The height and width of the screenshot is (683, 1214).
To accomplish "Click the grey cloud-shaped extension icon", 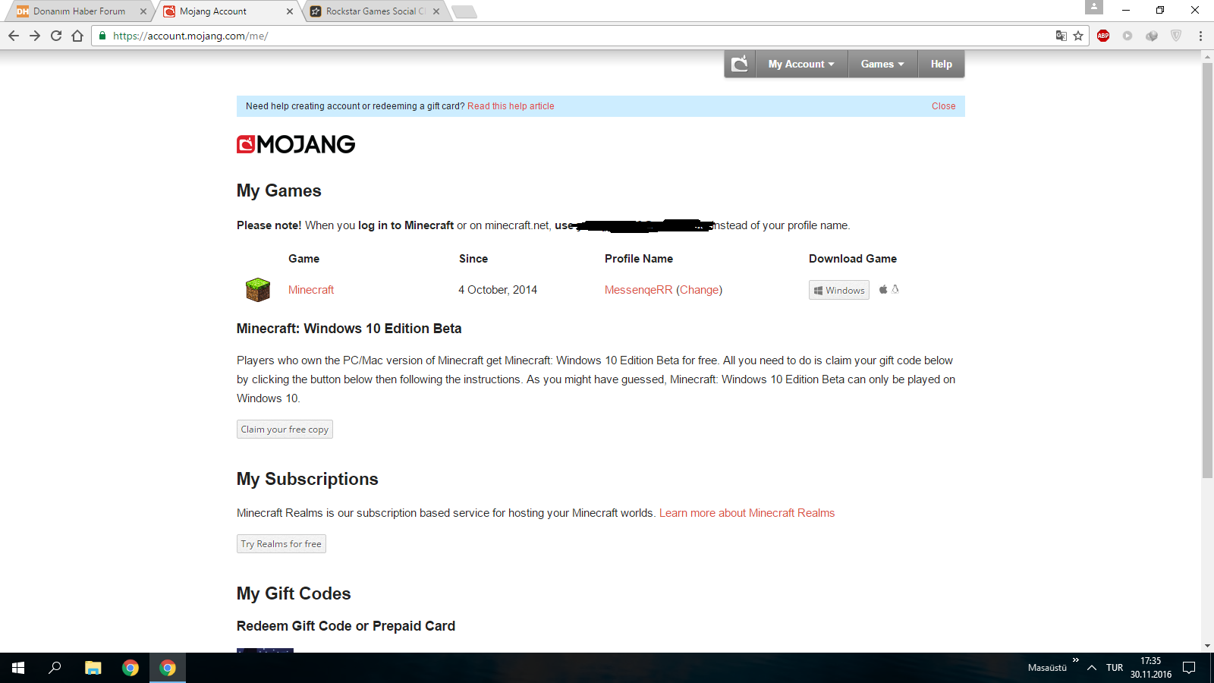I will 1152,36.
